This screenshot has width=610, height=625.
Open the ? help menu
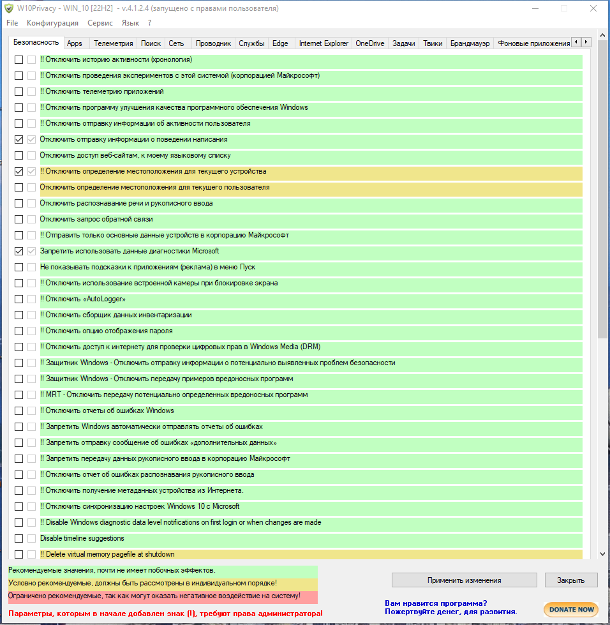point(149,23)
